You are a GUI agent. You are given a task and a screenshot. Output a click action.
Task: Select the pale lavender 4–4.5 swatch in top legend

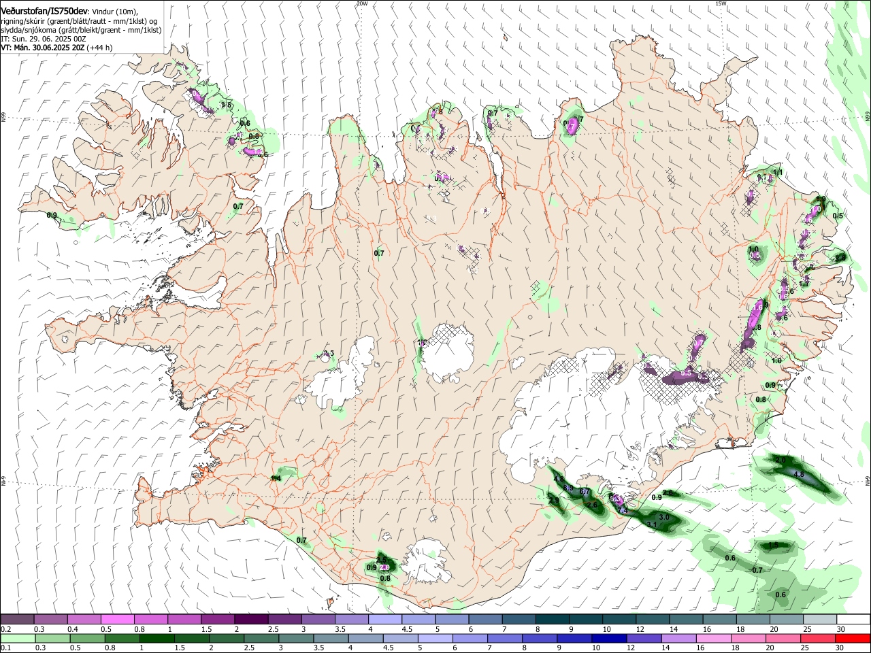tap(384, 620)
